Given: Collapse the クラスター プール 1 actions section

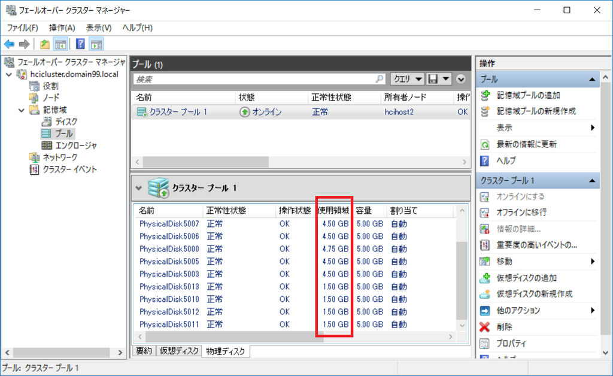Looking at the screenshot, I should pyautogui.click(x=592, y=181).
